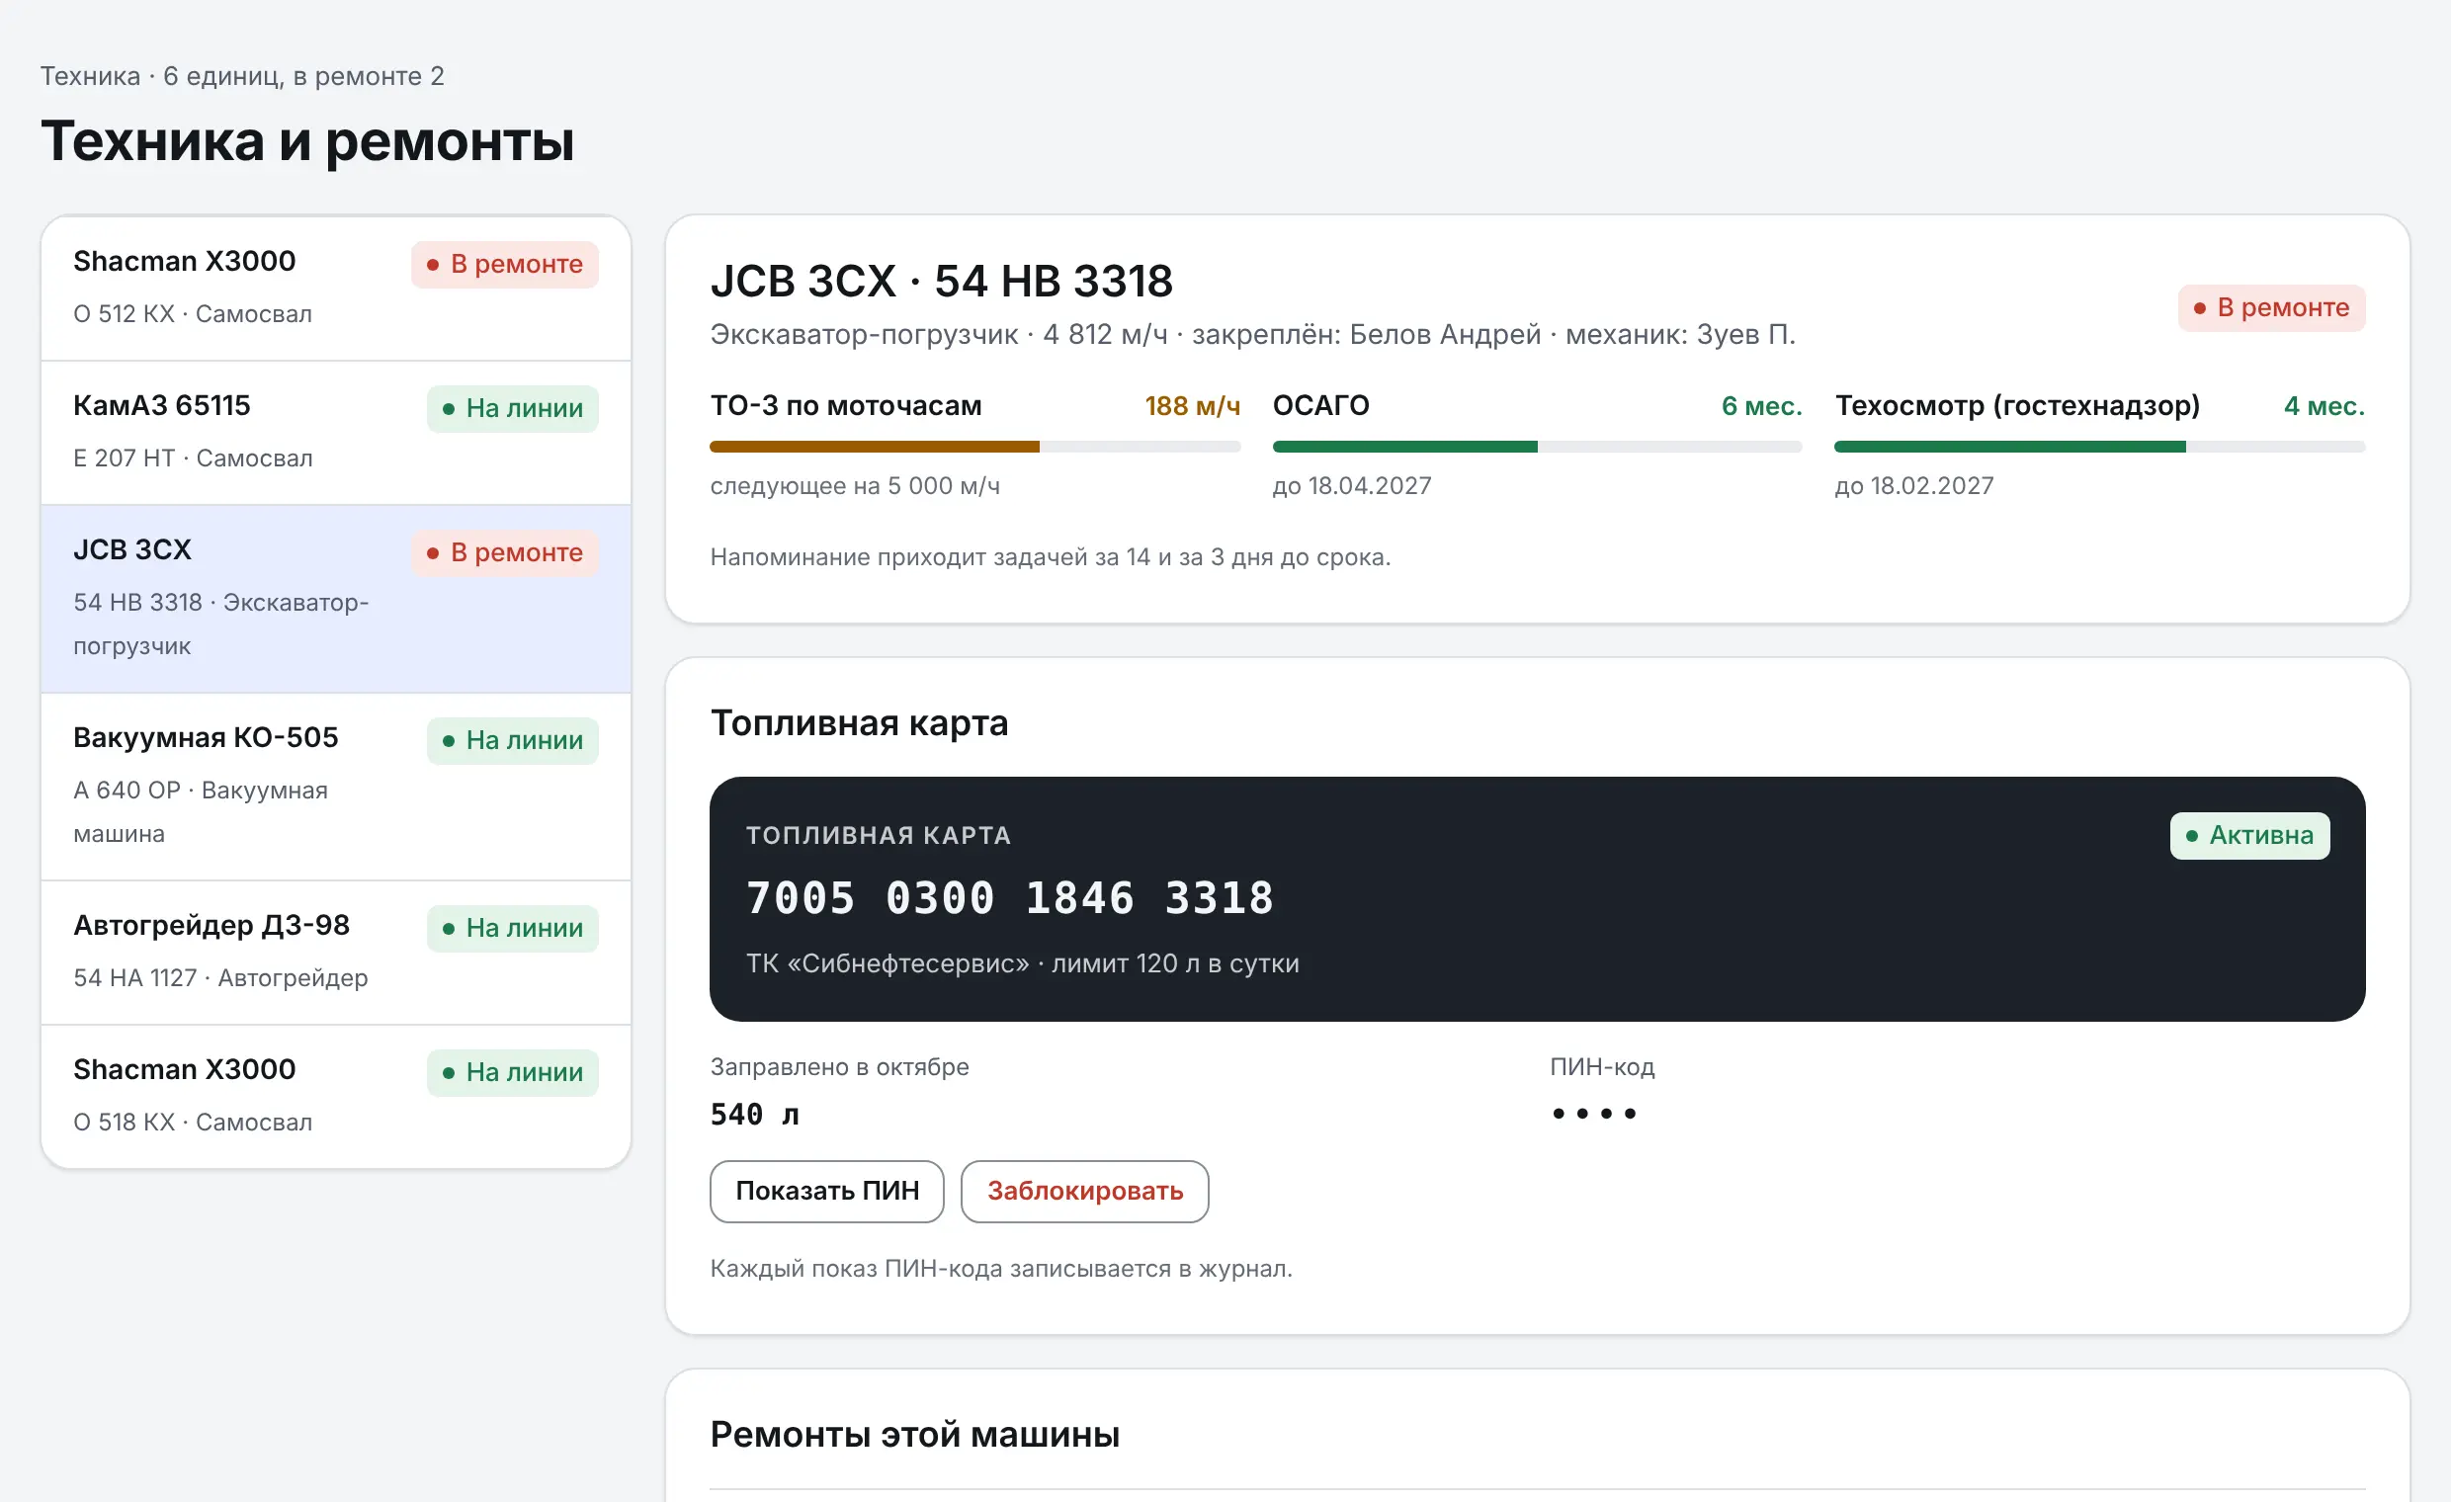Click Каждый показ ПИН-кода note
2451x1502 pixels.
point(1002,1268)
